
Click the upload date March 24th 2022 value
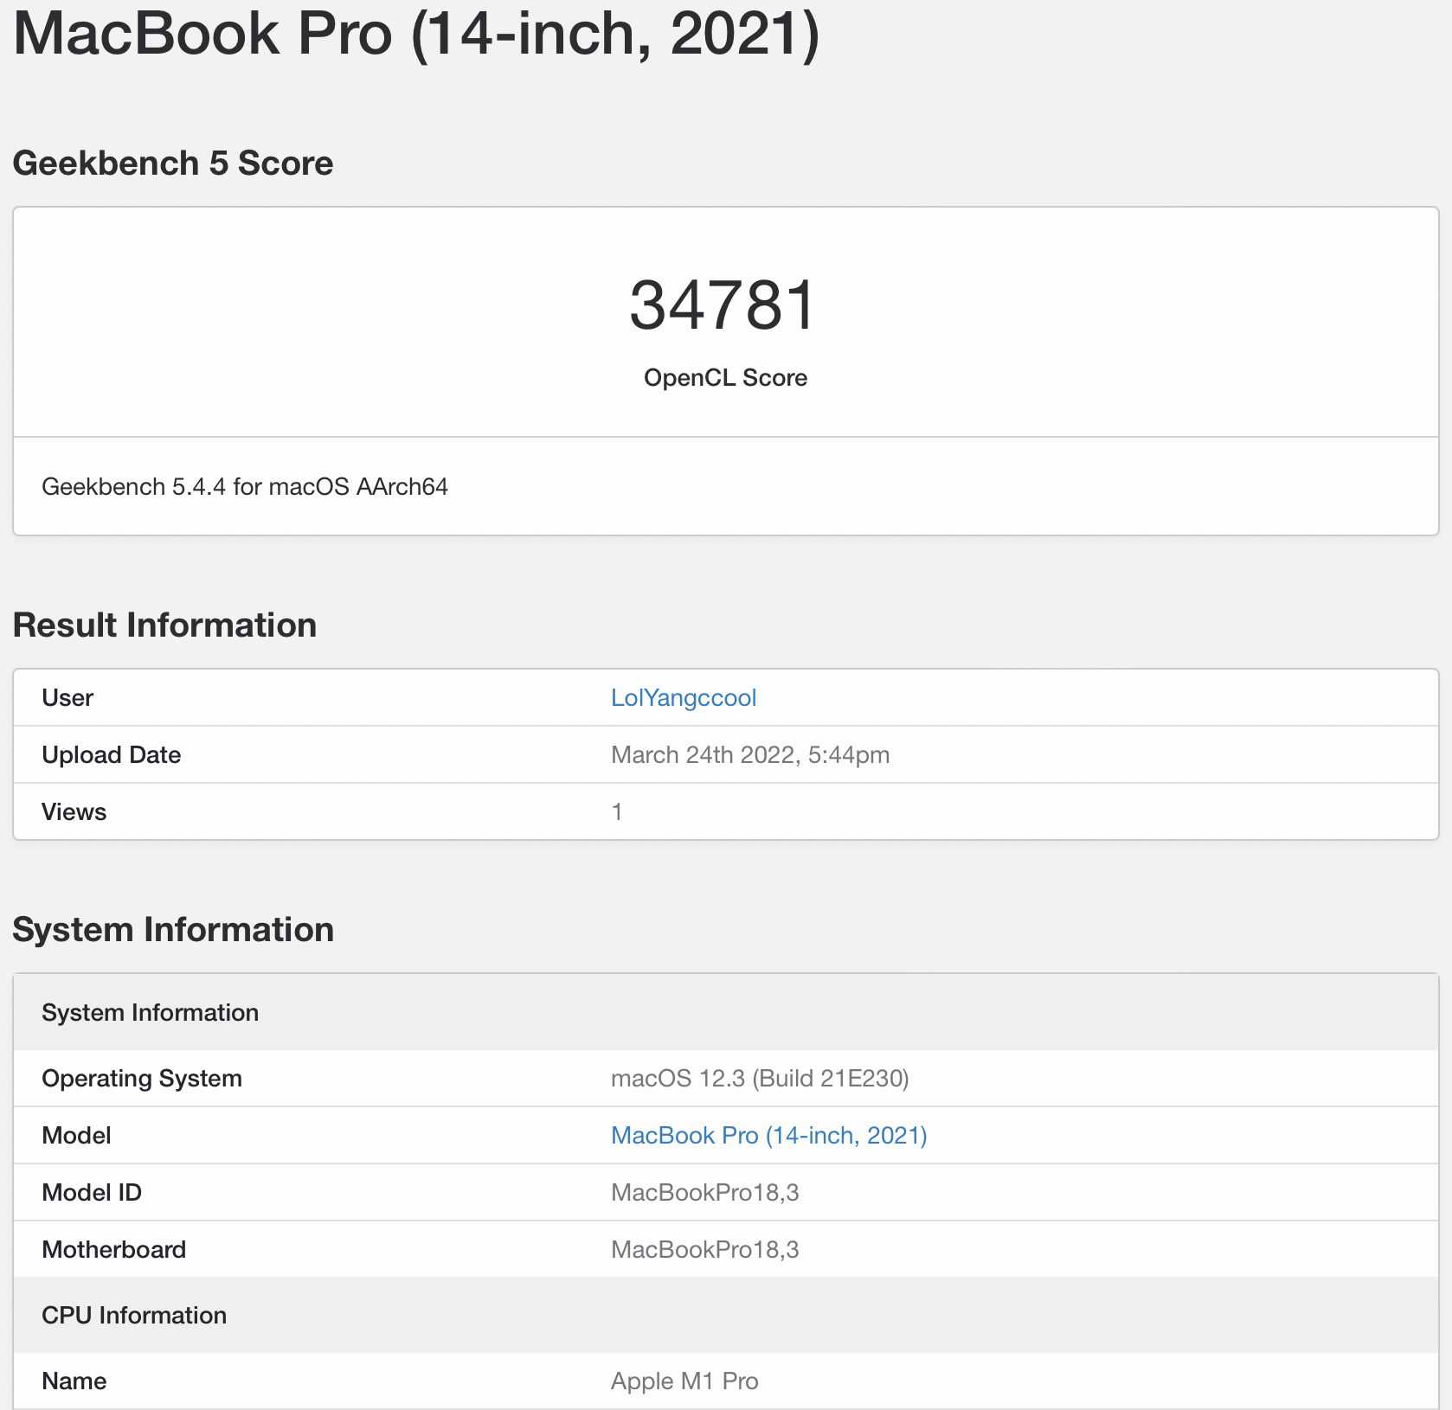click(749, 755)
